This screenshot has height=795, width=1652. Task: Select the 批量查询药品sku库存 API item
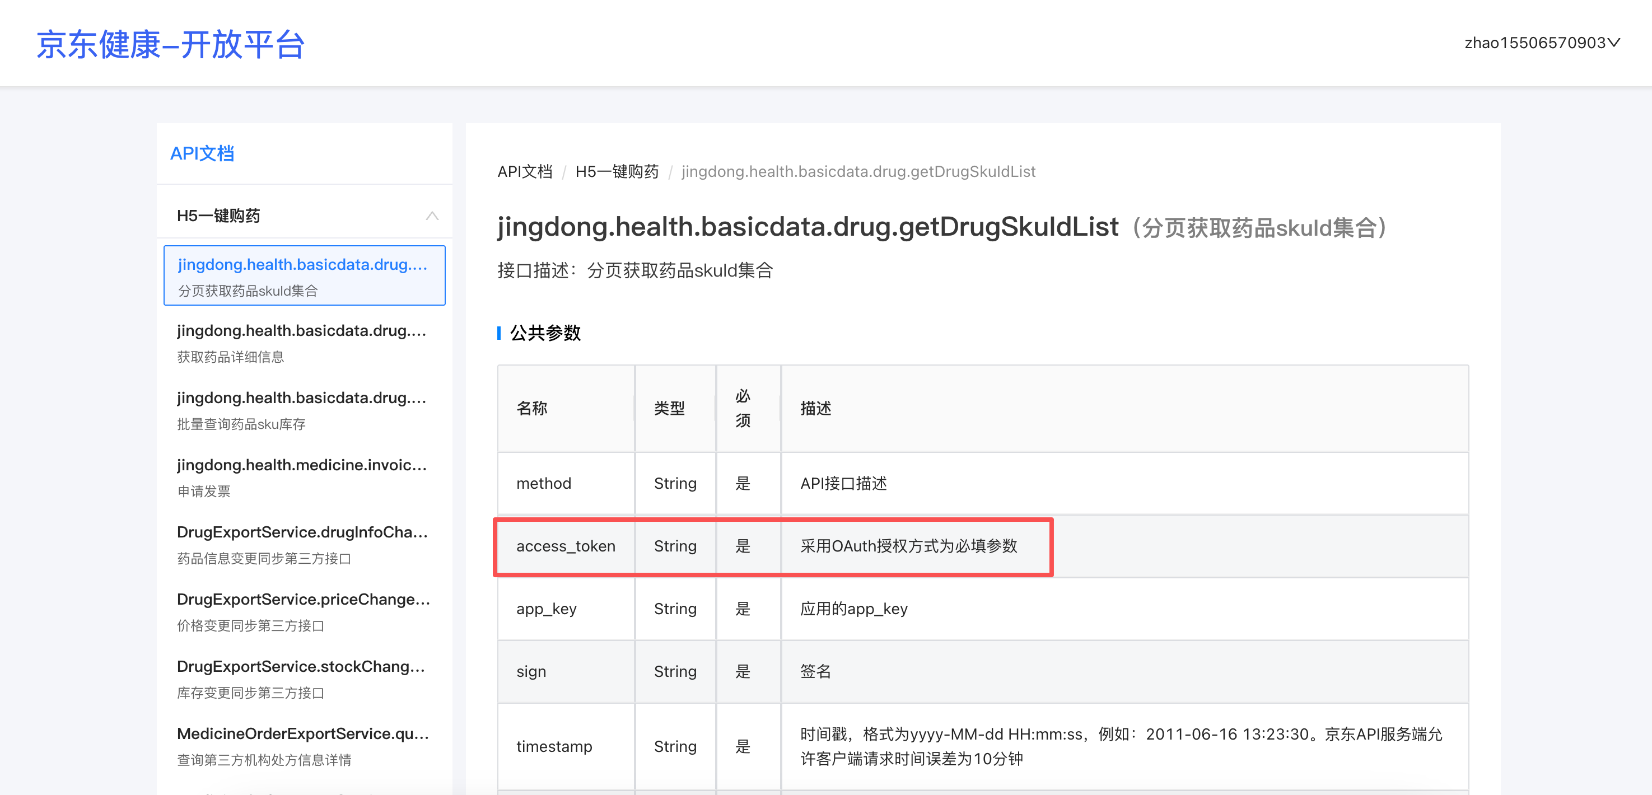click(303, 410)
